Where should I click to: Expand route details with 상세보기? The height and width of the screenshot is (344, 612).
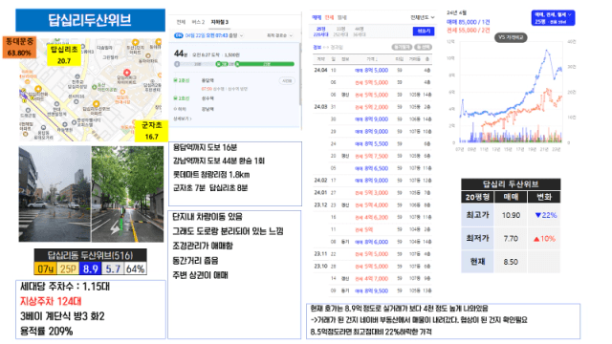point(183,118)
